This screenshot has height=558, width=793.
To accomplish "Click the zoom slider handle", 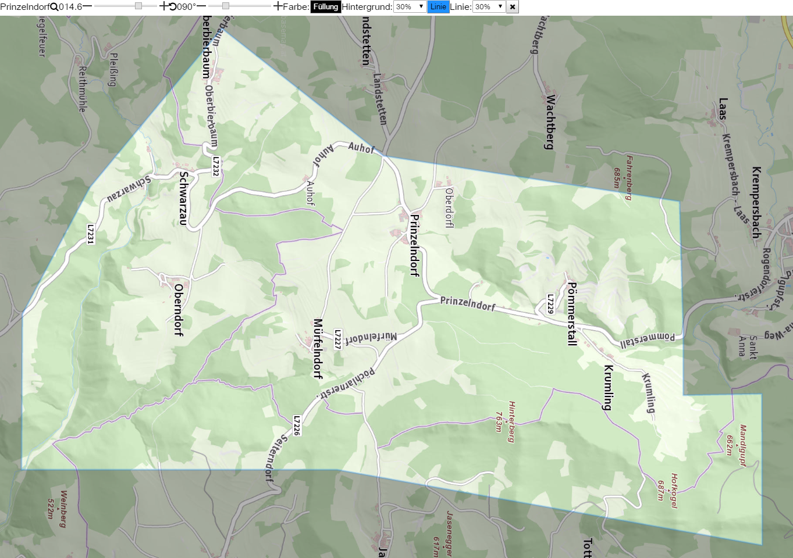I will (x=138, y=6).
